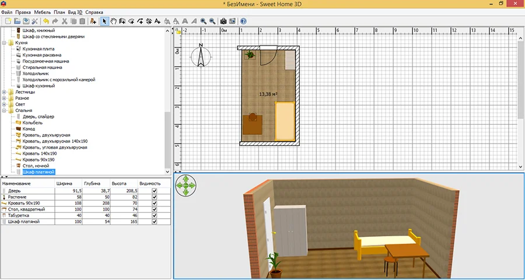
Task: Zoom in on the plan
Action: pos(203,21)
